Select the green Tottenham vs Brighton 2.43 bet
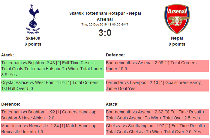Screen dimensions: 210x138 [52, 68]
